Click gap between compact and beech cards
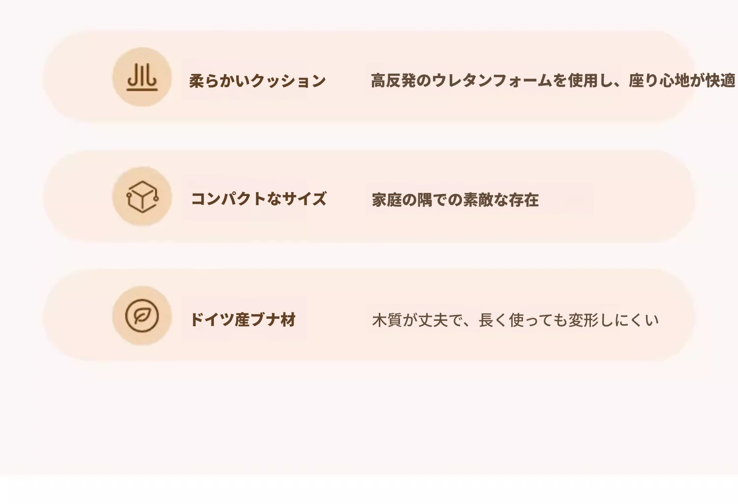Screen dimensions: 738x504 (369, 256)
